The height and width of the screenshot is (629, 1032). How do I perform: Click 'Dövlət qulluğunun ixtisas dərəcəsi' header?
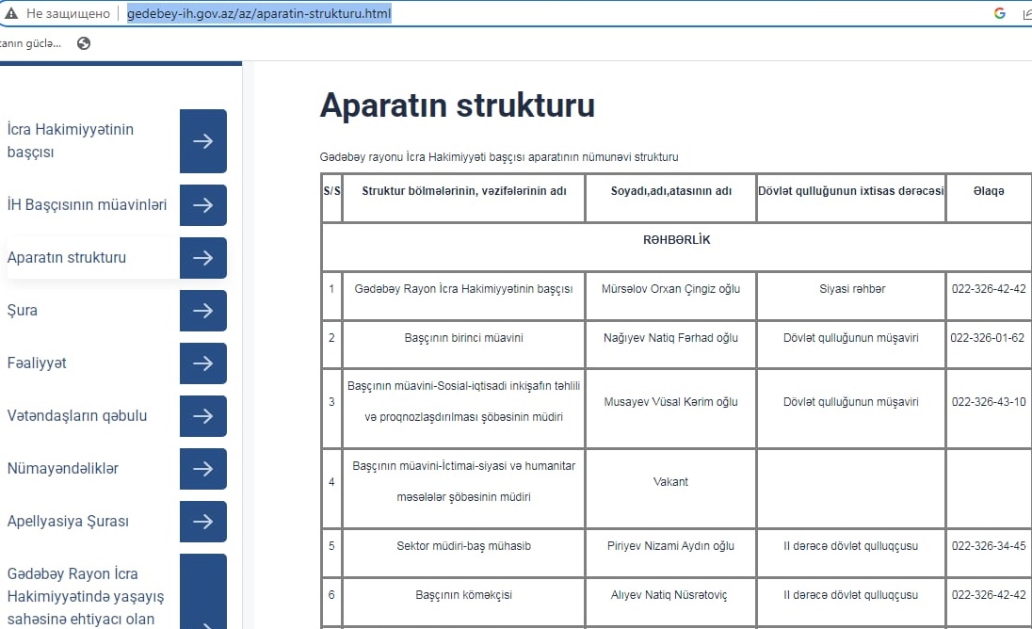[851, 191]
